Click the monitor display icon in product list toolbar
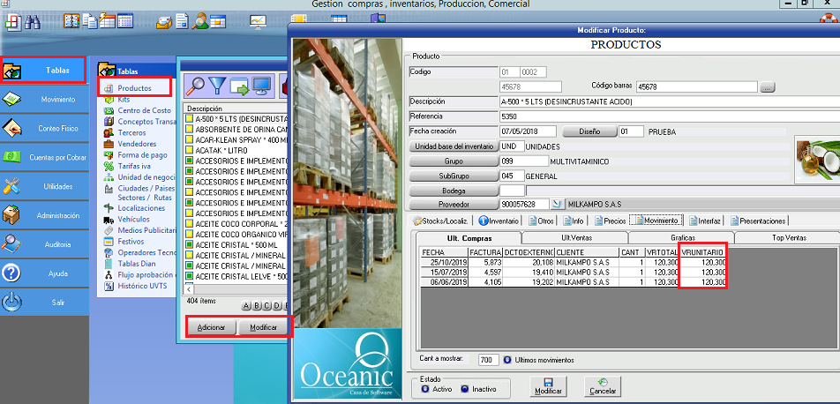 click(260, 86)
